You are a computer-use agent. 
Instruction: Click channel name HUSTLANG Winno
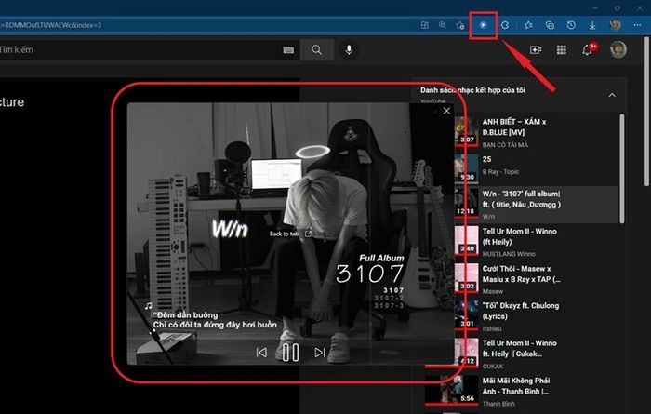tap(509, 254)
